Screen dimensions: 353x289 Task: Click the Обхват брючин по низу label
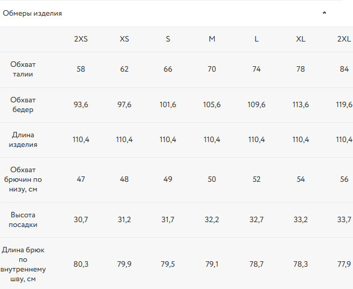click(23, 179)
